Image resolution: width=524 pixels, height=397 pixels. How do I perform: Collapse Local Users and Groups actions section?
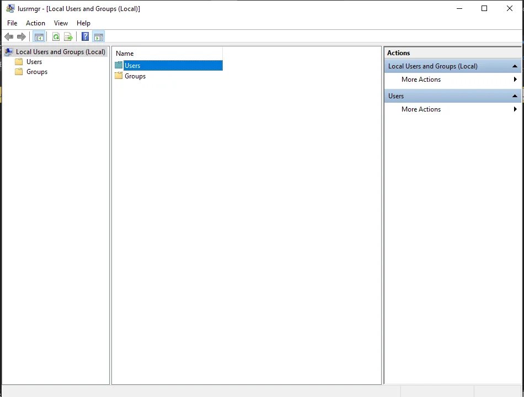tap(515, 66)
